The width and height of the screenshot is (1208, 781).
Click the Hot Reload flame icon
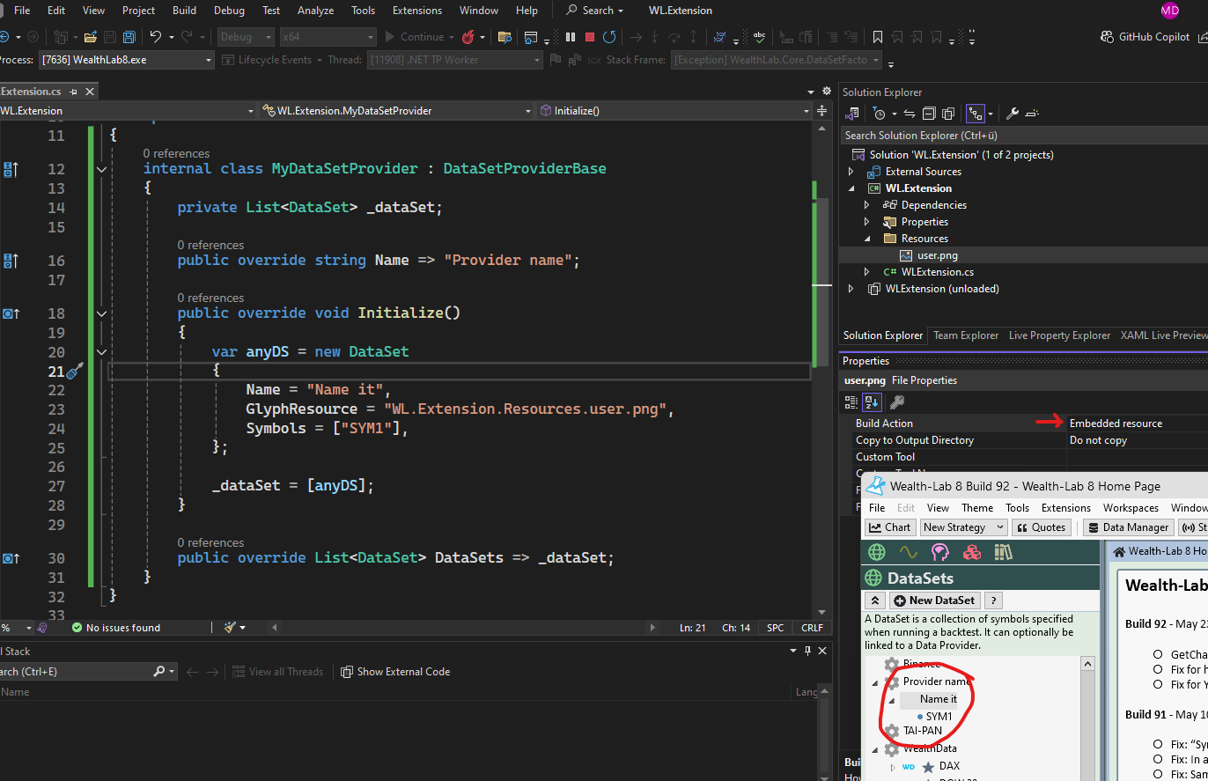pyautogui.click(x=468, y=37)
